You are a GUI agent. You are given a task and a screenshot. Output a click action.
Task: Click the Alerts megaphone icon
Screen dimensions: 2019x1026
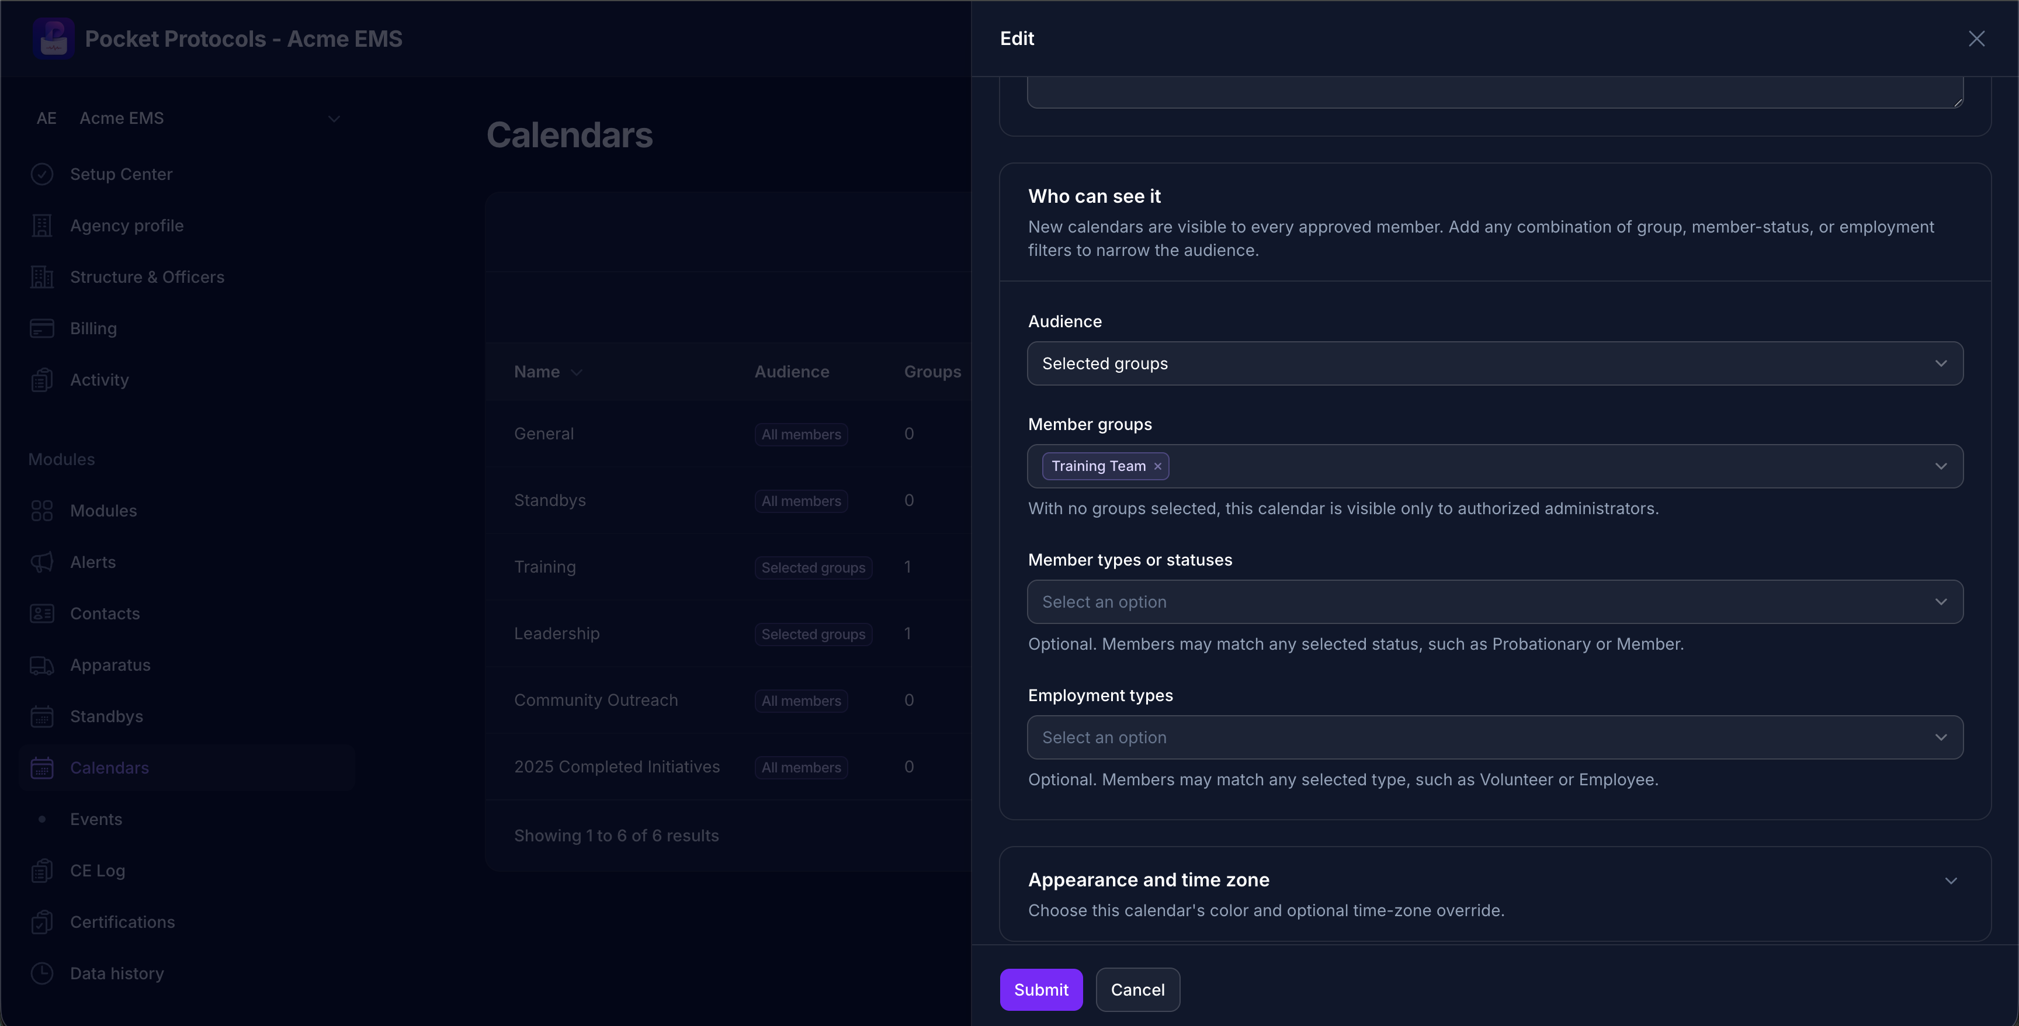tap(41, 562)
